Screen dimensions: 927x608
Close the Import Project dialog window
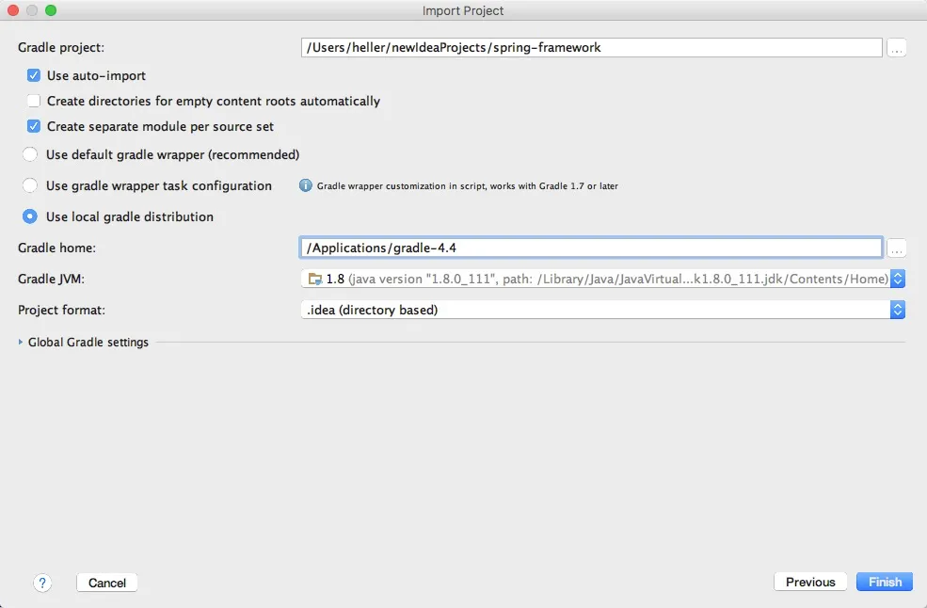point(13,10)
